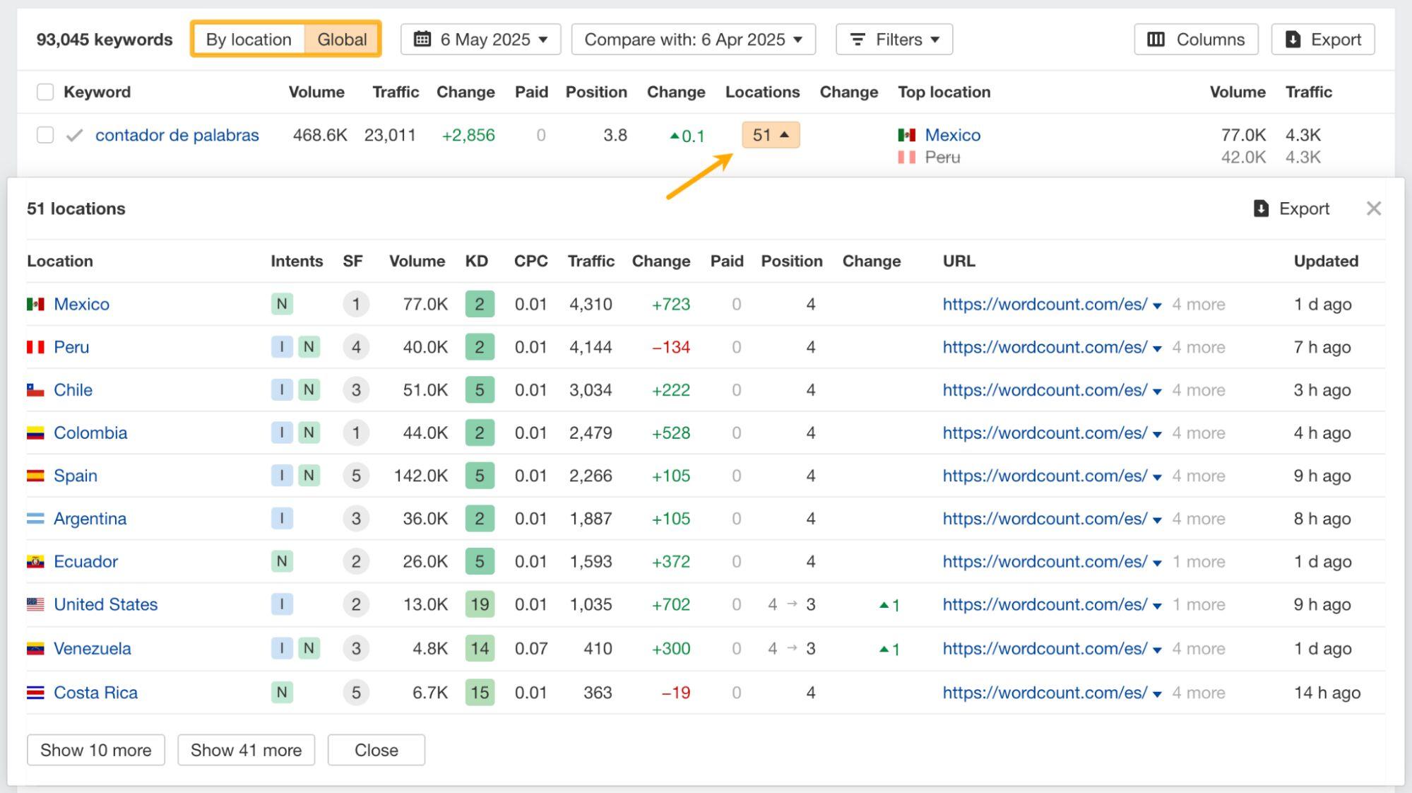
Task: Click the Columns layout icon
Action: [1156, 40]
